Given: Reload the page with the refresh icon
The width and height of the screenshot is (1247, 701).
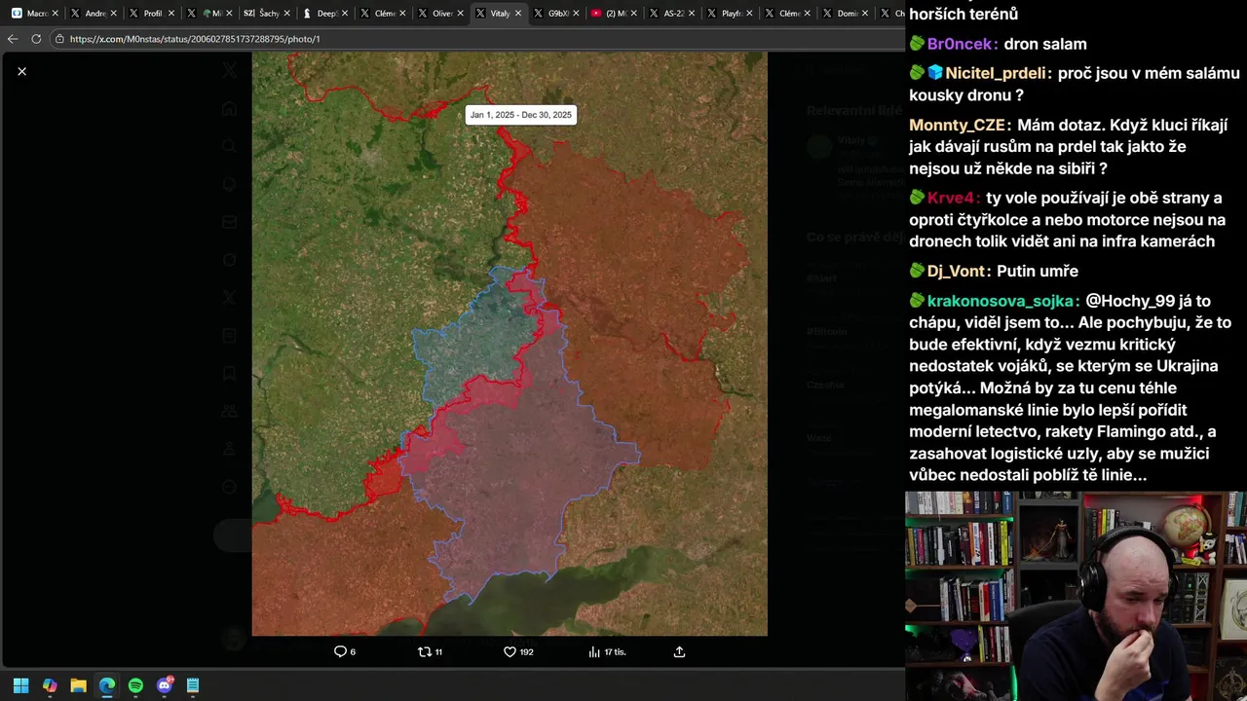Looking at the screenshot, I should point(36,39).
